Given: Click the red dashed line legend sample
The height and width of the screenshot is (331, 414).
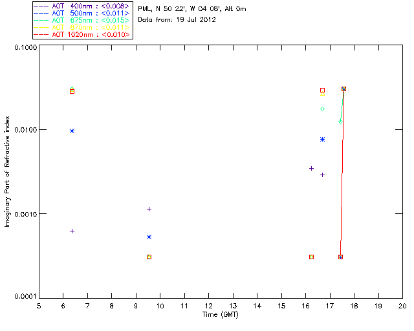Looking at the screenshot, I should tap(41, 34).
